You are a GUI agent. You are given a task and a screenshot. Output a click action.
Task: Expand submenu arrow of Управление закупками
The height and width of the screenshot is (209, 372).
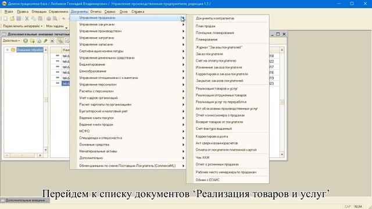pos(183,24)
